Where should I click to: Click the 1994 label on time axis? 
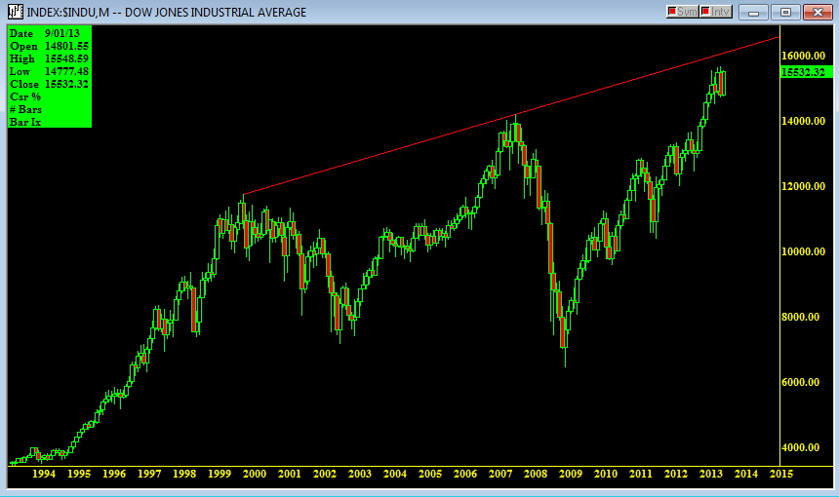pyautogui.click(x=44, y=474)
